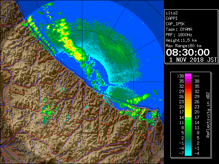Pick the red swatch next to the 32 label
219x164 pixels.
pyautogui.click(x=188, y=86)
